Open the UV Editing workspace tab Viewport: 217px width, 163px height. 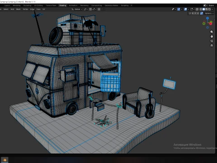38,5
